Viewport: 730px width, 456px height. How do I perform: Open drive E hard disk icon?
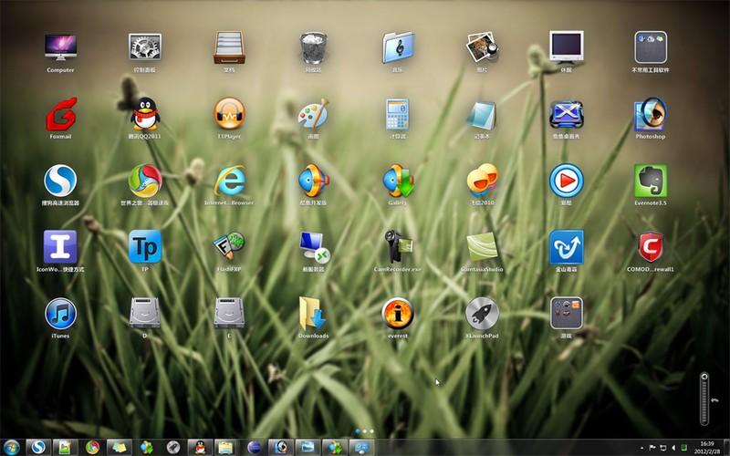(229, 314)
